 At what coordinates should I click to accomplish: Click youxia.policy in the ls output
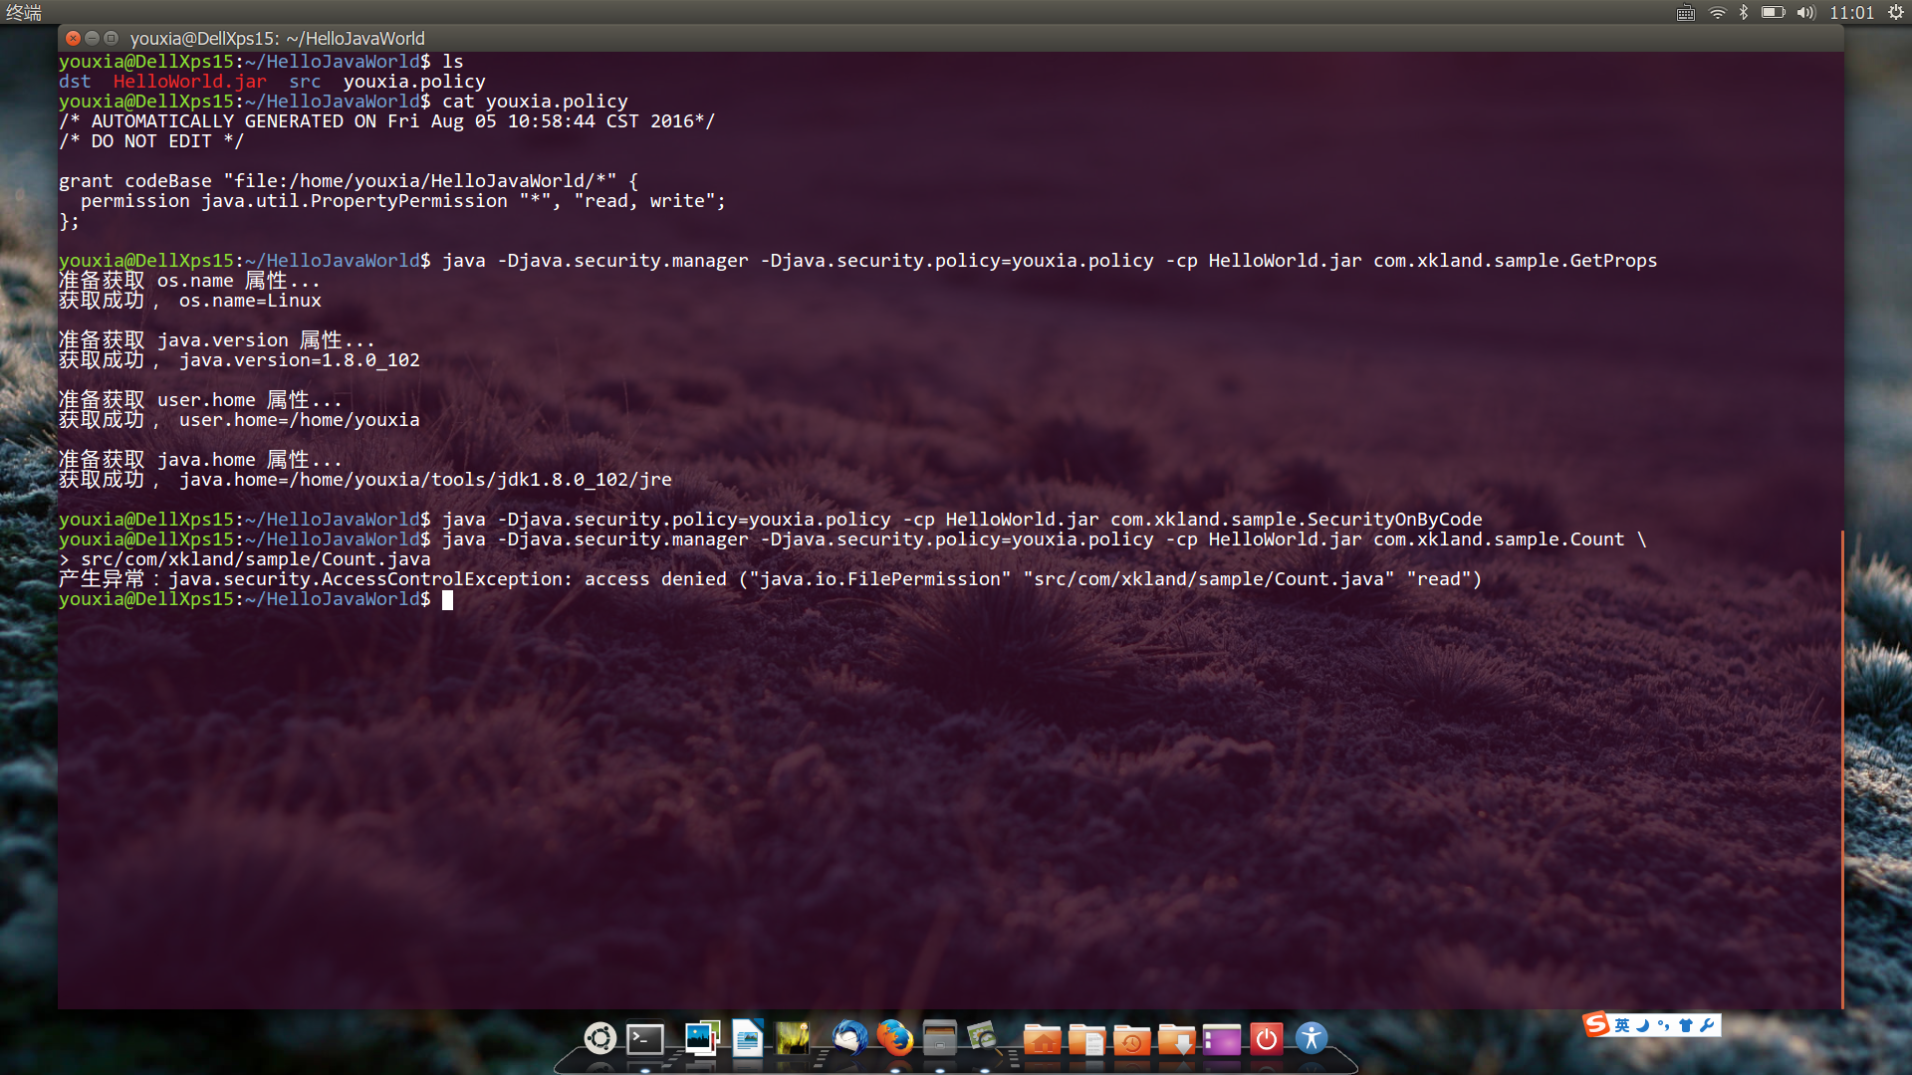pos(414,82)
